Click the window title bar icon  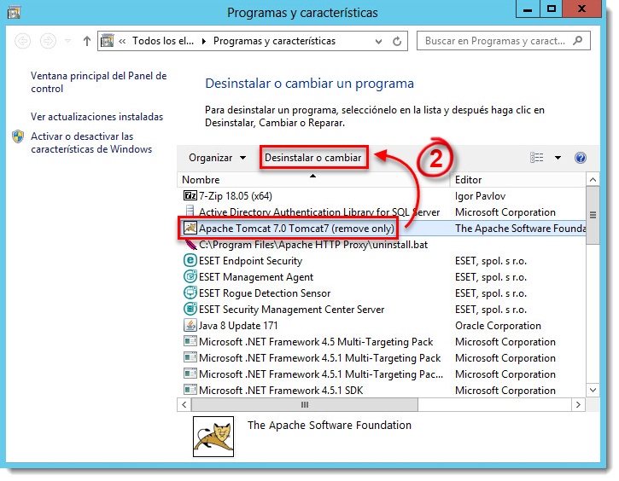[14, 12]
